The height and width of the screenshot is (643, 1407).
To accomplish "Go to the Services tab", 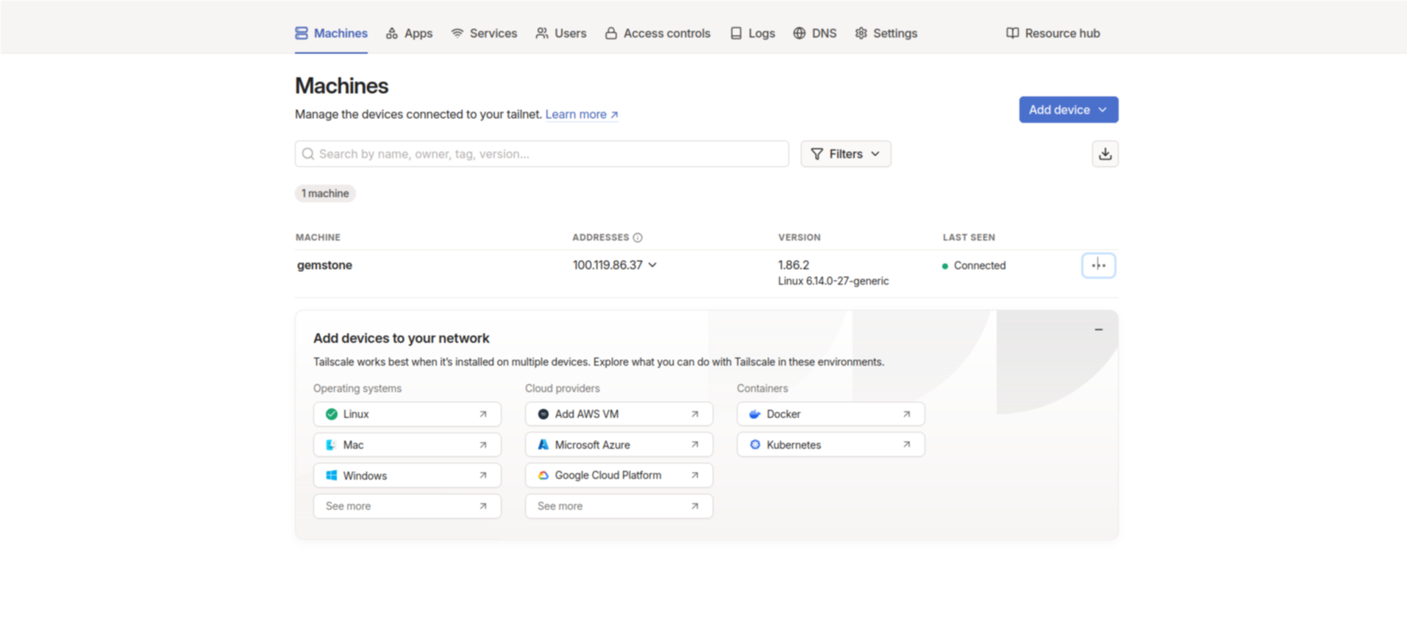I will point(484,33).
